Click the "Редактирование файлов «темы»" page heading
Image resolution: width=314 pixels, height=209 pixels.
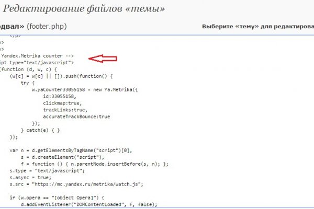(87, 9)
